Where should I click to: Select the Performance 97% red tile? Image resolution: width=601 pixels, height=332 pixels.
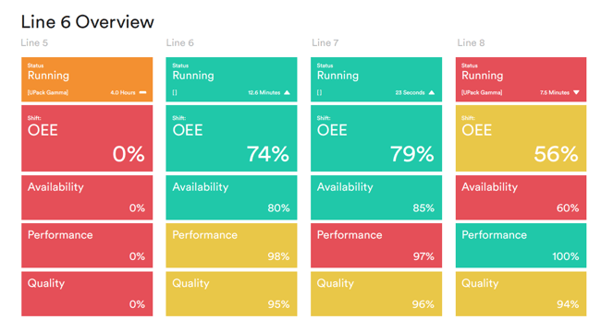pyautogui.click(x=376, y=245)
